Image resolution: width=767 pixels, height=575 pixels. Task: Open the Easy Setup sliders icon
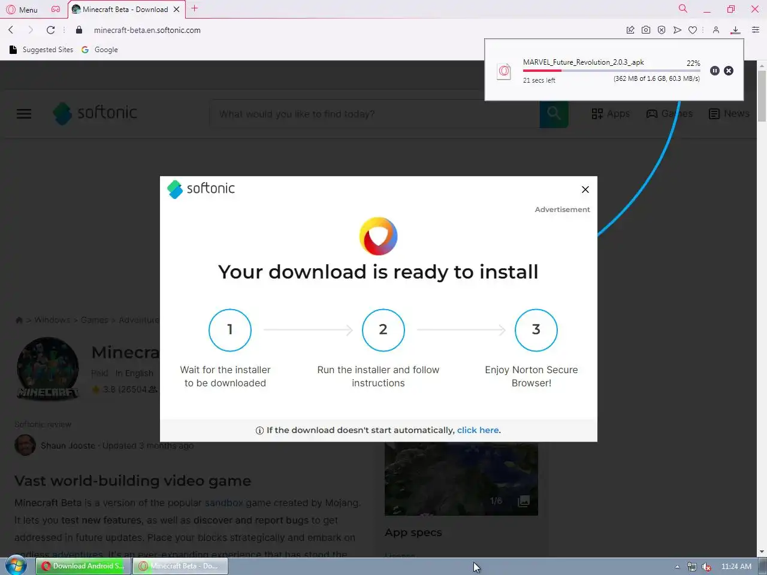[756, 30]
